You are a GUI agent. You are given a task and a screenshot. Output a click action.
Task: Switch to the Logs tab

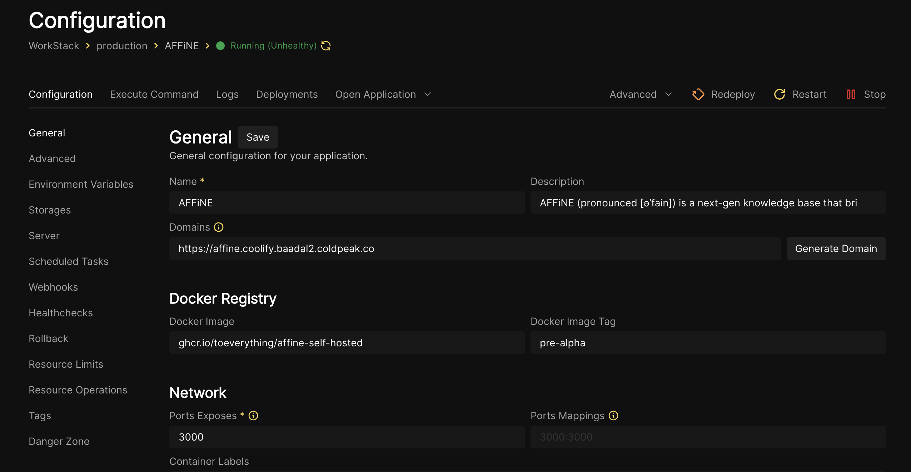pyautogui.click(x=227, y=94)
